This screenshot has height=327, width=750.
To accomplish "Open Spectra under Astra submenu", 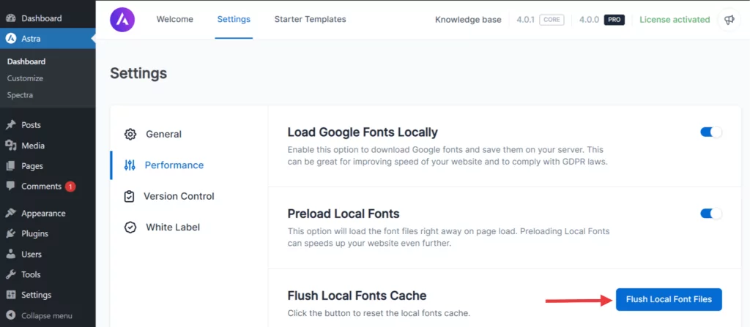I will pos(20,95).
